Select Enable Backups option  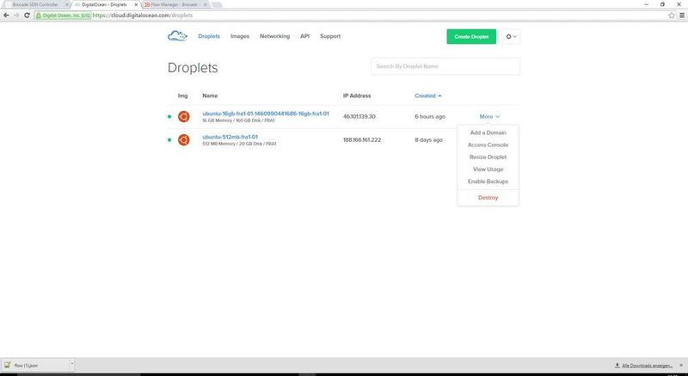point(488,182)
